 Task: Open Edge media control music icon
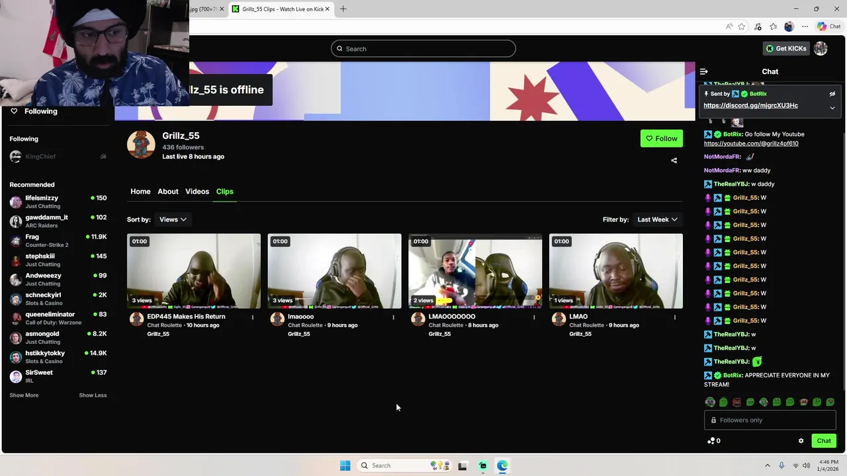758,26
